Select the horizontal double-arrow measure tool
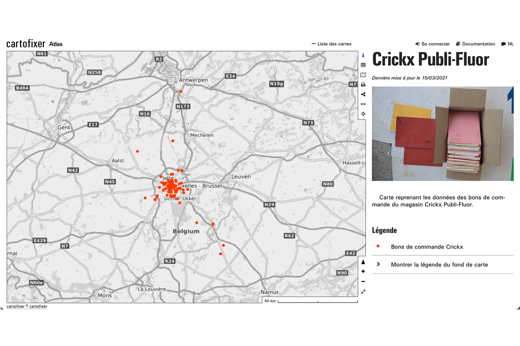 click(363, 104)
